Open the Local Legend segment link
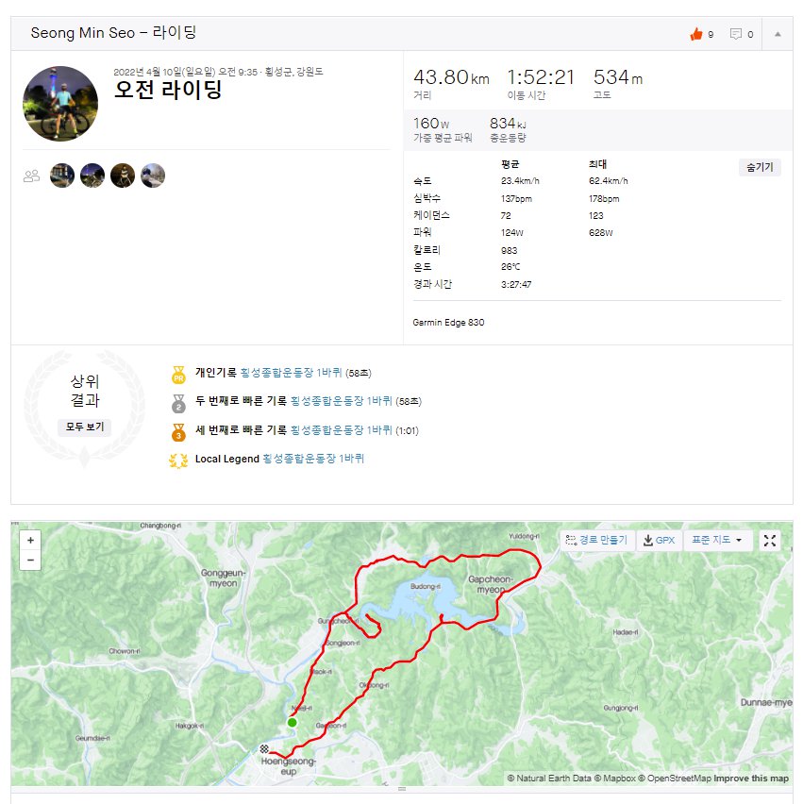 [x=313, y=460]
